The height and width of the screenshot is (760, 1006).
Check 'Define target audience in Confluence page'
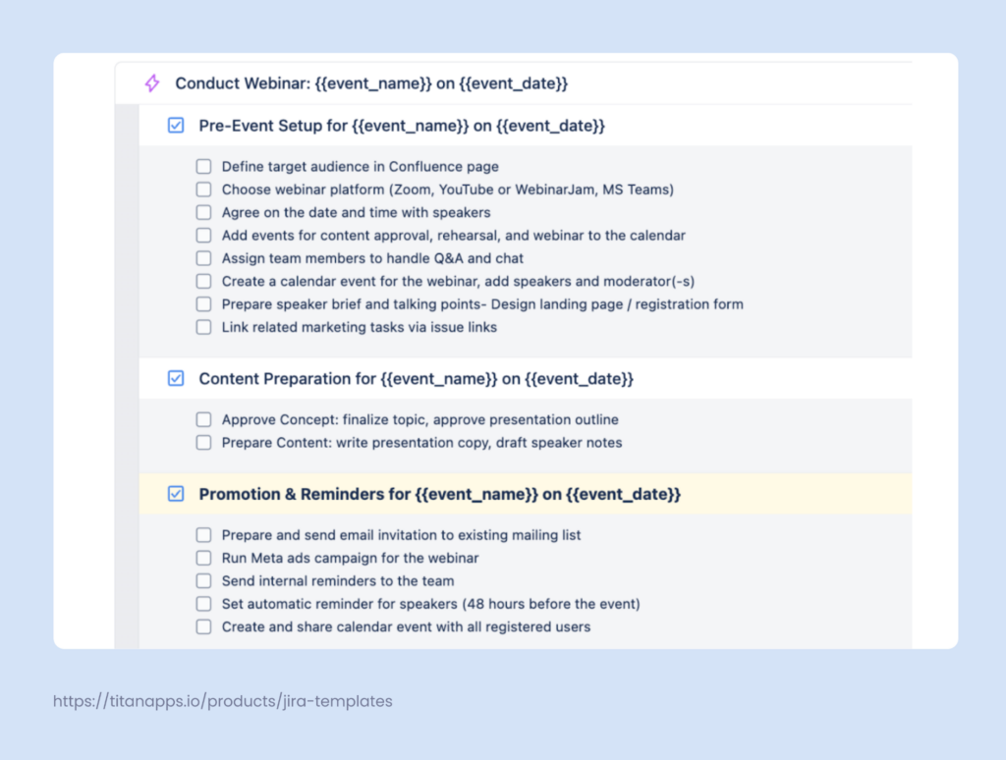pos(203,167)
